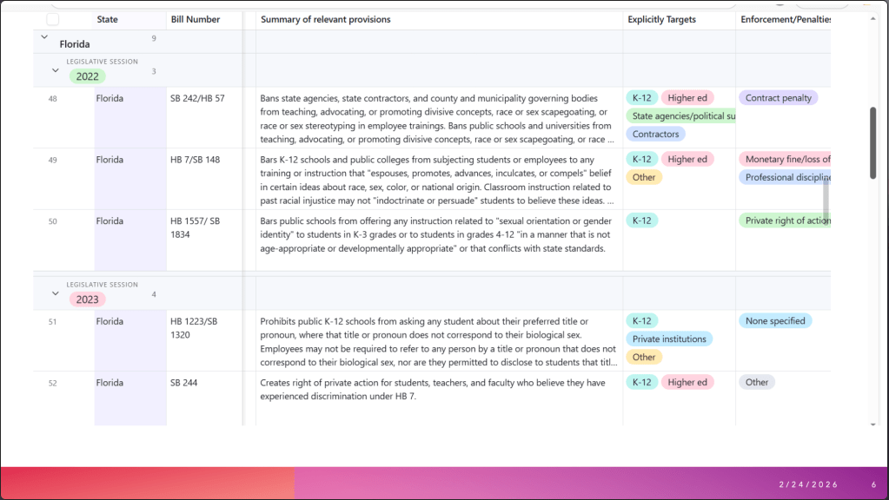The width and height of the screenshot is (889, 500).
Task: Click the State column header
Action: point(108,19)
